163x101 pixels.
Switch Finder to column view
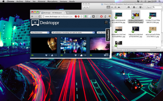pyautogui.click(x=115, y=7)
